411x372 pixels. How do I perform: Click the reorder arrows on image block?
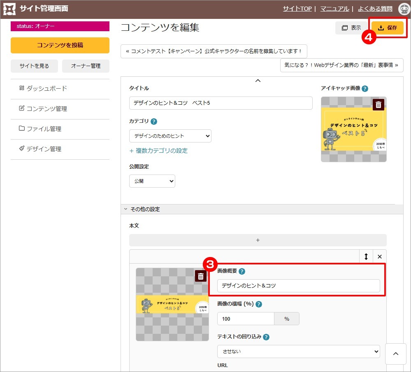pyautogui.click(x=366, y=257)
